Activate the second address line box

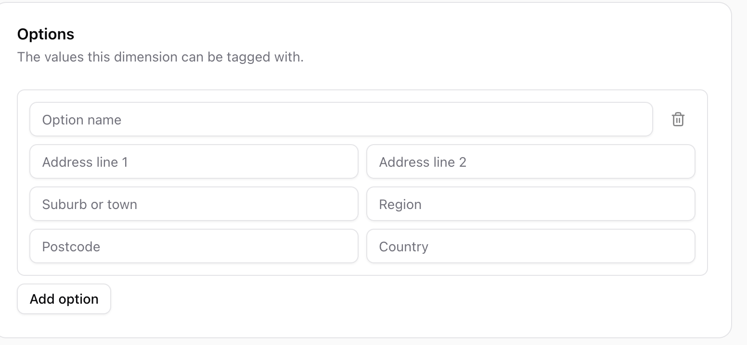click(x=531, y=161)
